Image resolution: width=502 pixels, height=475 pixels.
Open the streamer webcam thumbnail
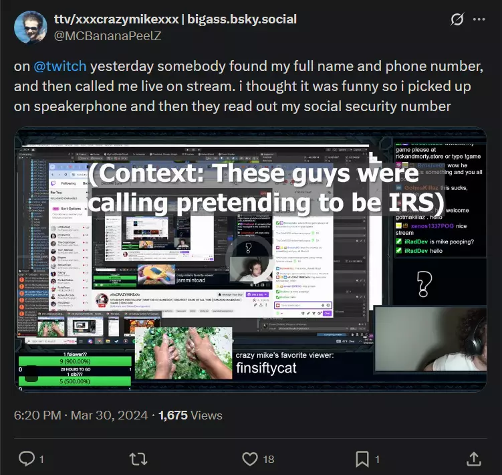point(431,339)
